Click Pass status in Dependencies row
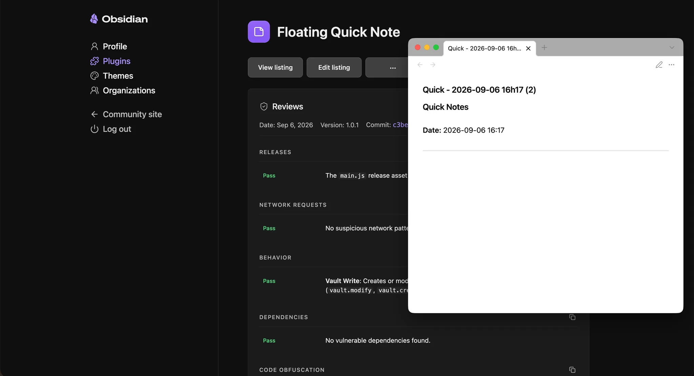694x376 pixels. click(269, 341)
